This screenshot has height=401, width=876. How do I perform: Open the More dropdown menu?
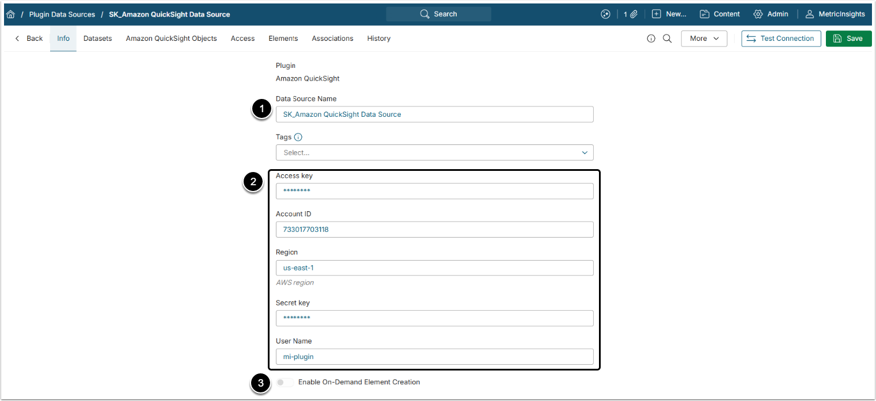click(x=704, y=39)
